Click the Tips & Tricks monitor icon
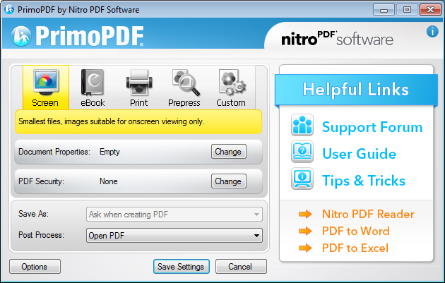 click(302, 179)
